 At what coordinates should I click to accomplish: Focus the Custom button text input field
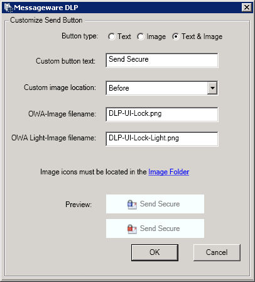coord(162,60)
